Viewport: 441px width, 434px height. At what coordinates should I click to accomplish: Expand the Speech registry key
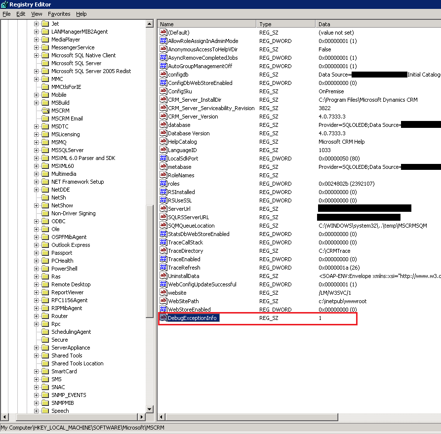(x=36, y=411)
